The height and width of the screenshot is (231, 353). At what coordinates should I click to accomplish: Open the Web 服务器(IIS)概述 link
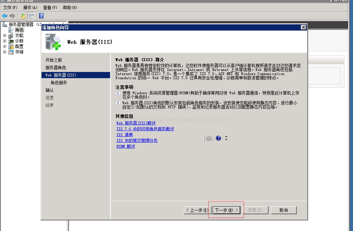(x=136, y=123)
